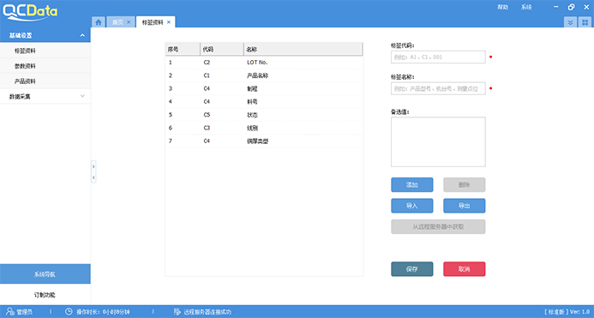Image resolution: width=594 pixels, height=318 pixels.
Task: Switch to the 首页 tab
Action: coord(117,22)
